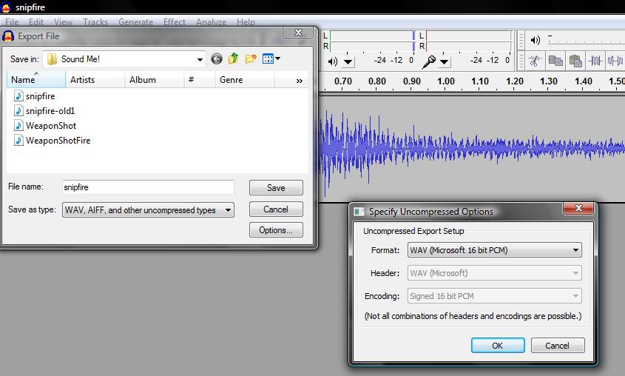Image resolution: width=625 pixels, height=376 pixels.
Task: Select the WeaponShotFire file in list
Action: (58, 140)
